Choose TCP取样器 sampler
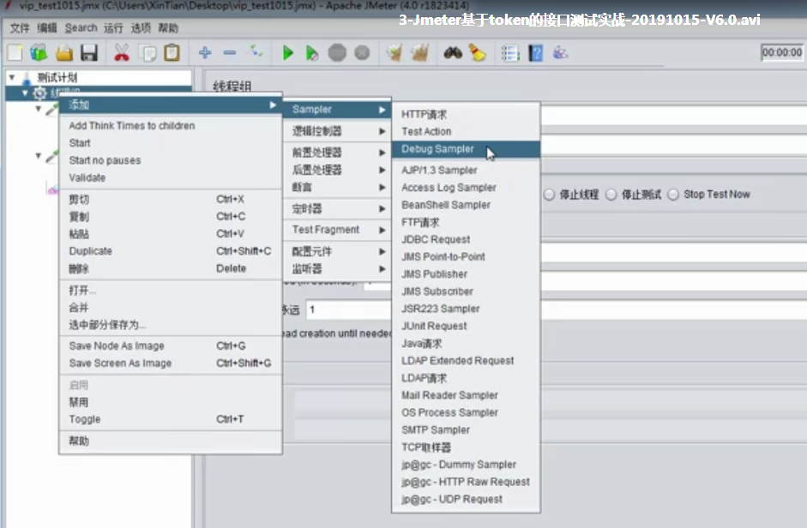The height and width of the screenshot is (528, 807). pos(466,447)
